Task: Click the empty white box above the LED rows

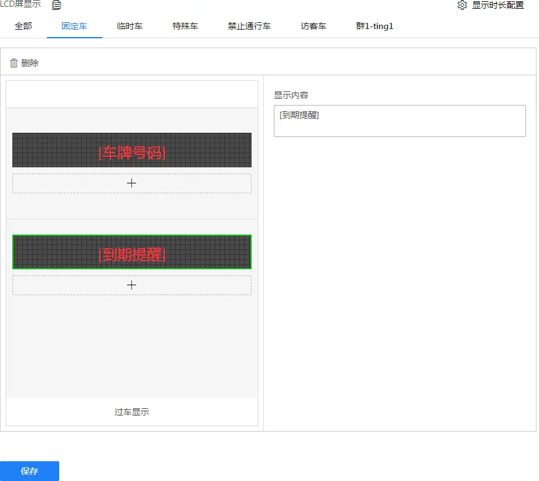Action: tap(131, 94)
